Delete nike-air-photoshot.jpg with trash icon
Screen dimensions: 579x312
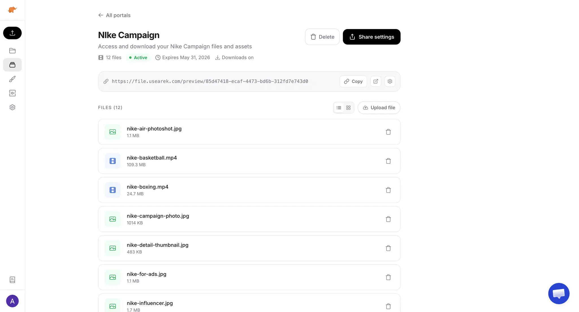[x=388, y=132]
